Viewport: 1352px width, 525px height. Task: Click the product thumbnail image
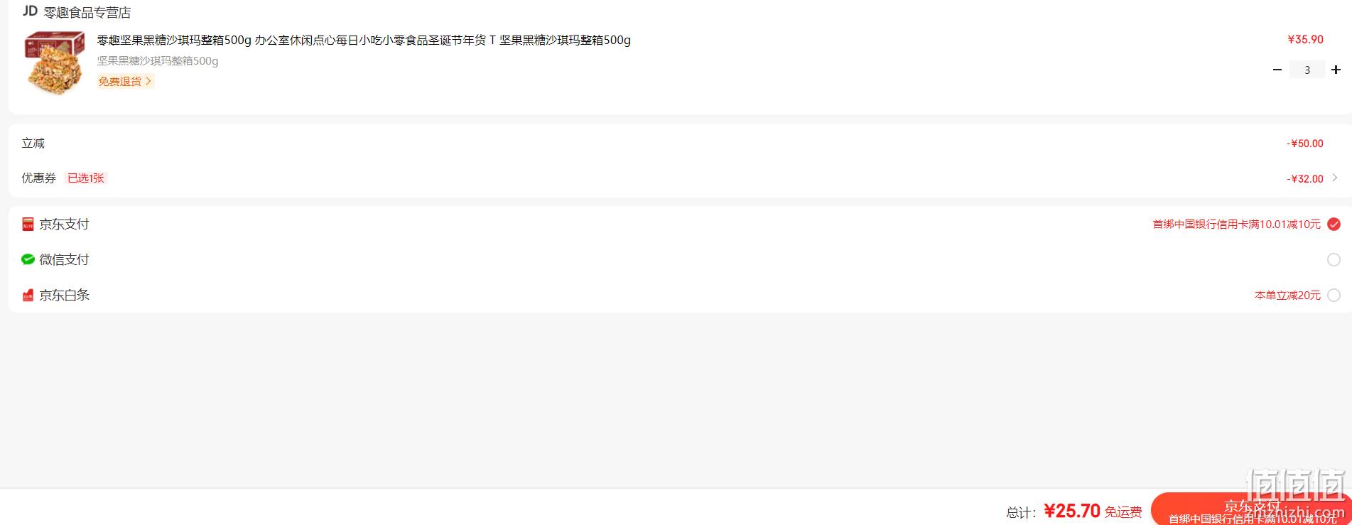coord(55,63)
